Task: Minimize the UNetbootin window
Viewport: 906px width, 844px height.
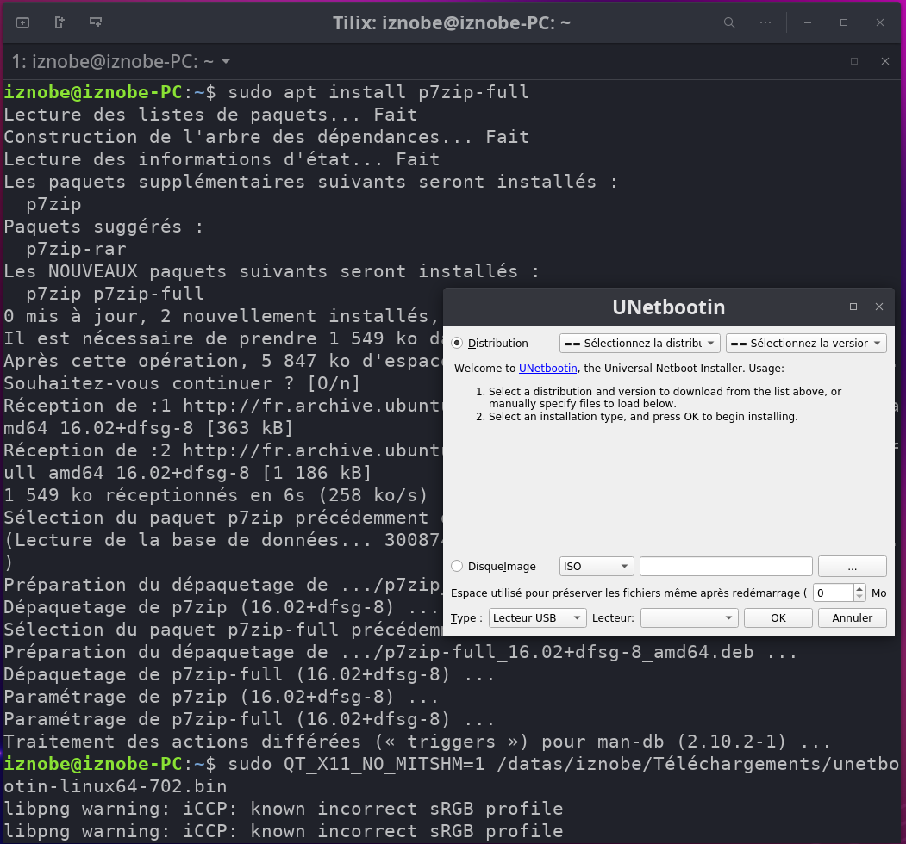Action: (x=828, y=307)
